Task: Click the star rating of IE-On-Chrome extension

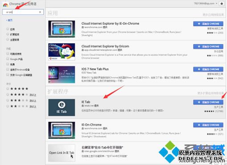Action: pyautogui.click(x=212, y=134)
